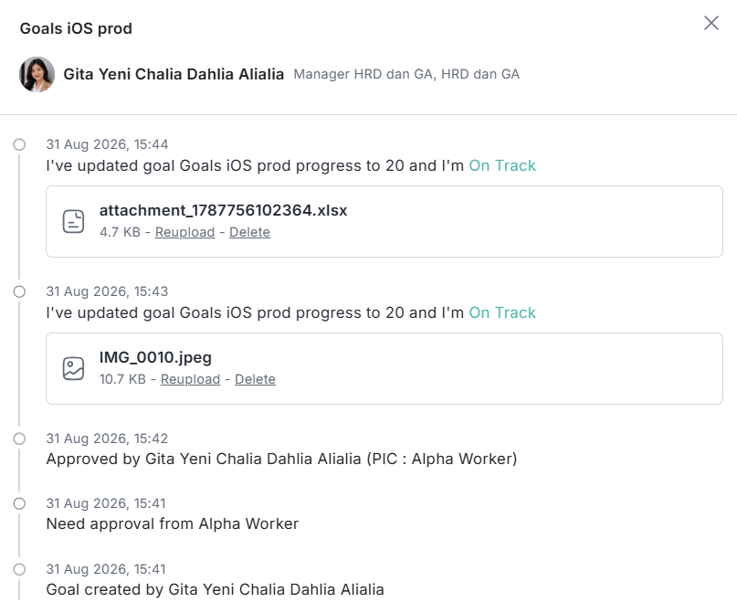Open the IMG_0010.jpeg file name
This screenshot has height=613, width=737.
click(155, 357)
